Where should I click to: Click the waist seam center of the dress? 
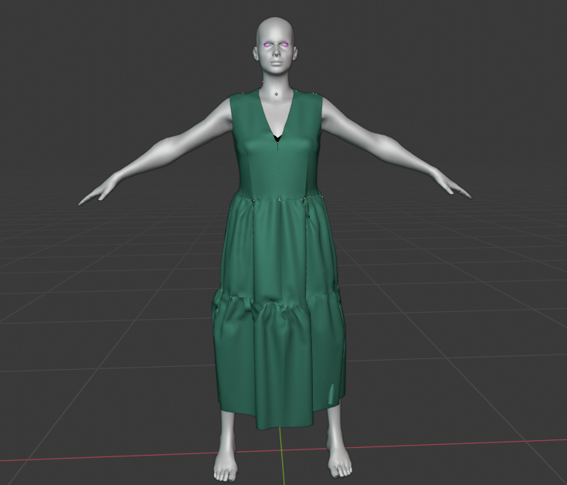[278, 198]
